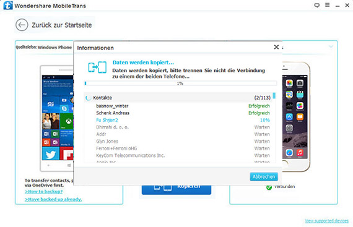Select contact Fu Shgan2

pyautogui.click(x=107, y=120)
